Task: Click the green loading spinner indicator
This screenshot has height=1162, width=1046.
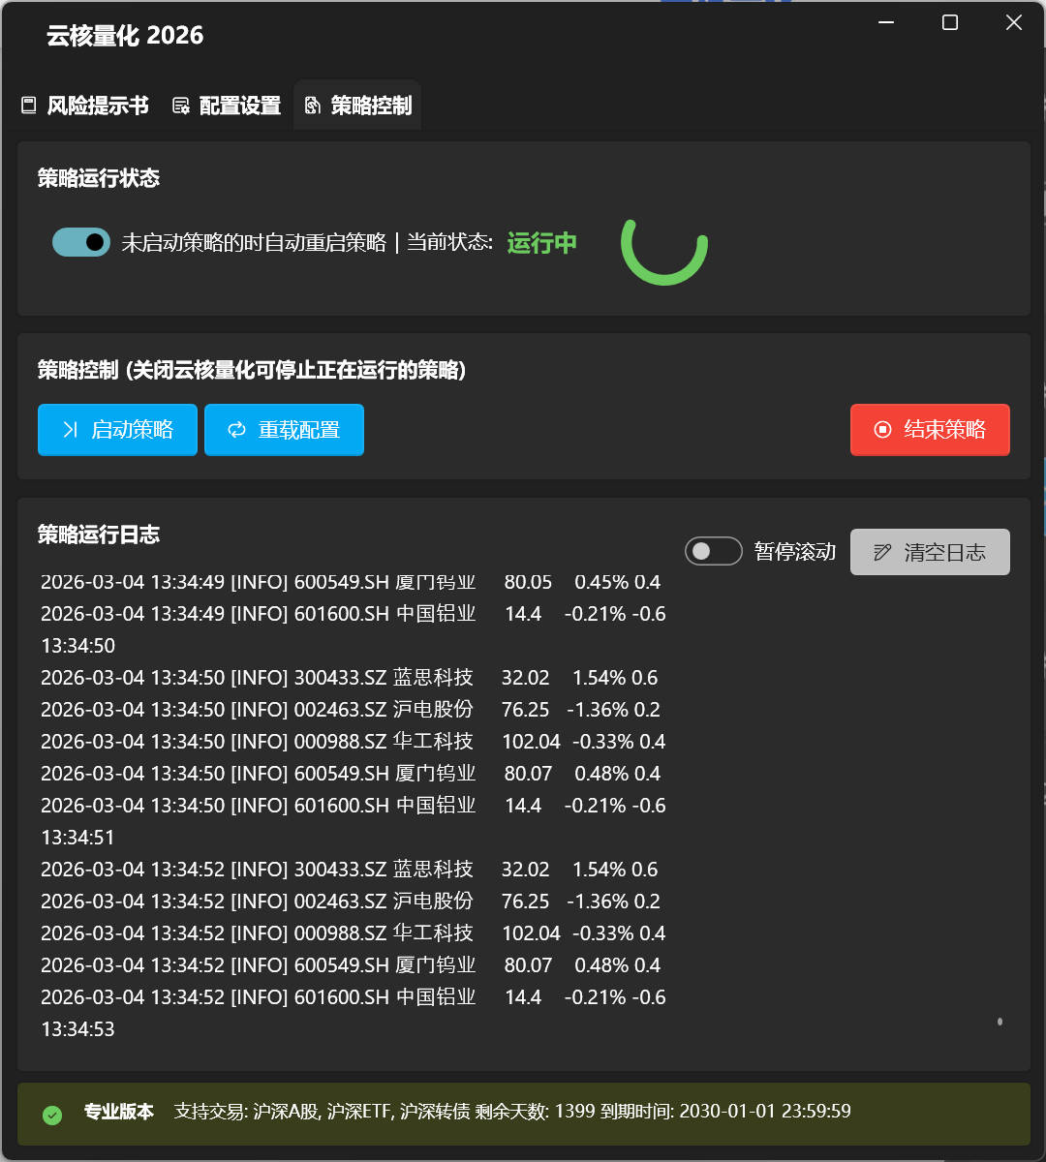Action: pos(665,251)
